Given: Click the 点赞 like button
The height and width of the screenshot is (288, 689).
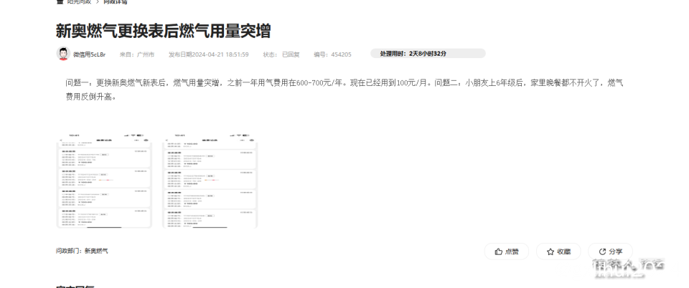Looking at the screenshot, I should (507, 251).
